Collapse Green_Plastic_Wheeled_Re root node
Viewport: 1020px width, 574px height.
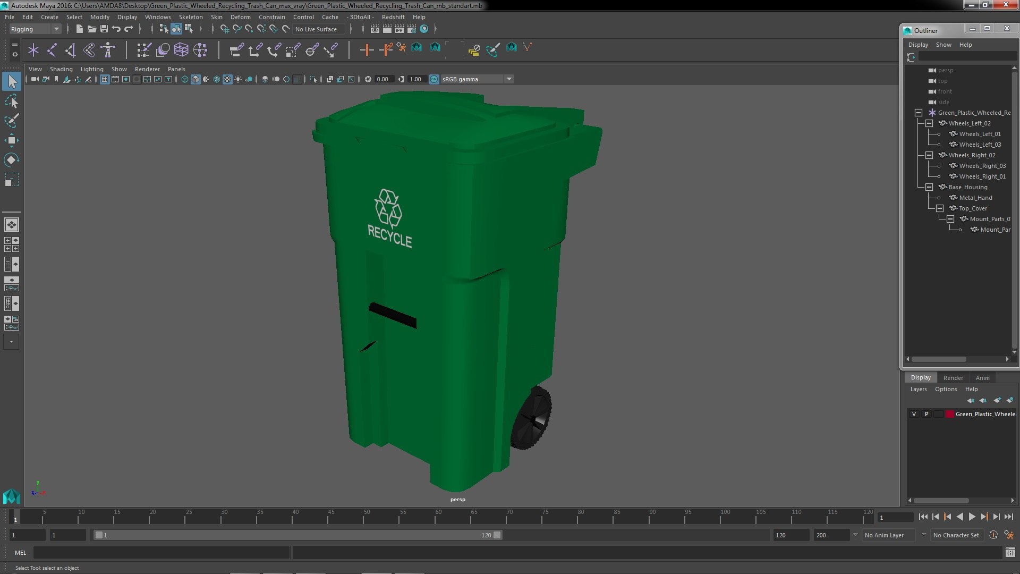[x=918, y=113]
